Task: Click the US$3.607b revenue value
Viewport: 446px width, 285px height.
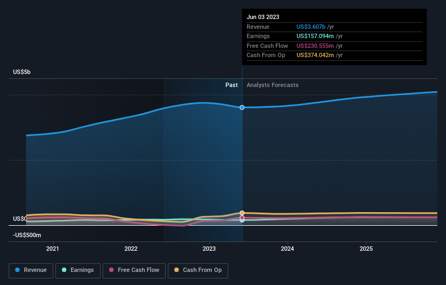Action: (x=311, y=27)
